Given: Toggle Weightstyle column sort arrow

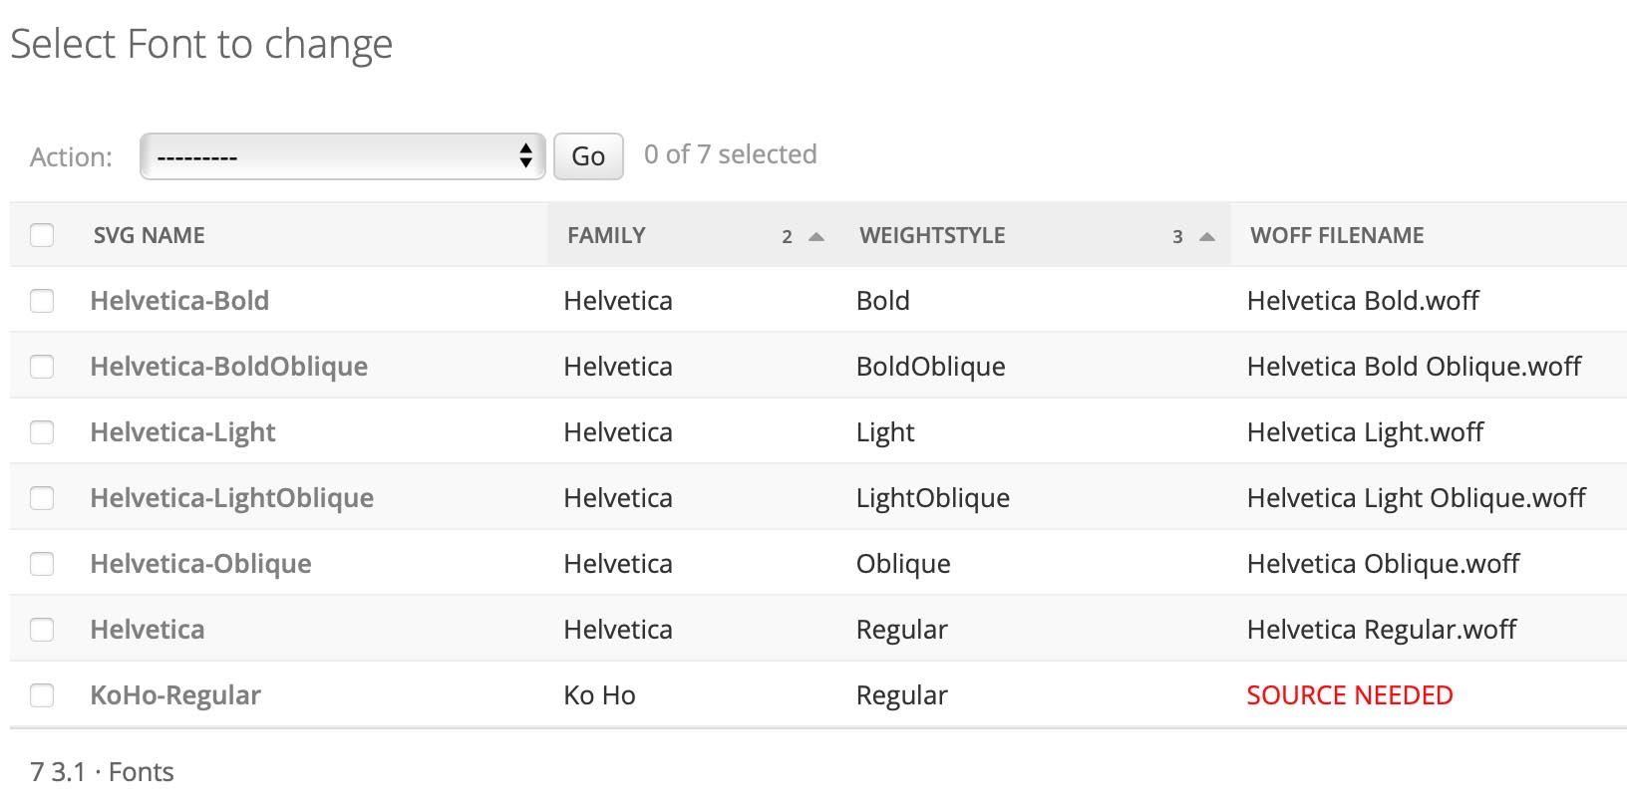Looking at the screenshot, I should [1207, 237].
